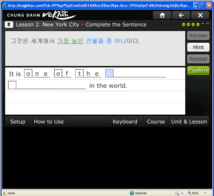The height and width of the screenshot is (196, 214).
Task: Click the Repeat button
Action: [198, 59]
